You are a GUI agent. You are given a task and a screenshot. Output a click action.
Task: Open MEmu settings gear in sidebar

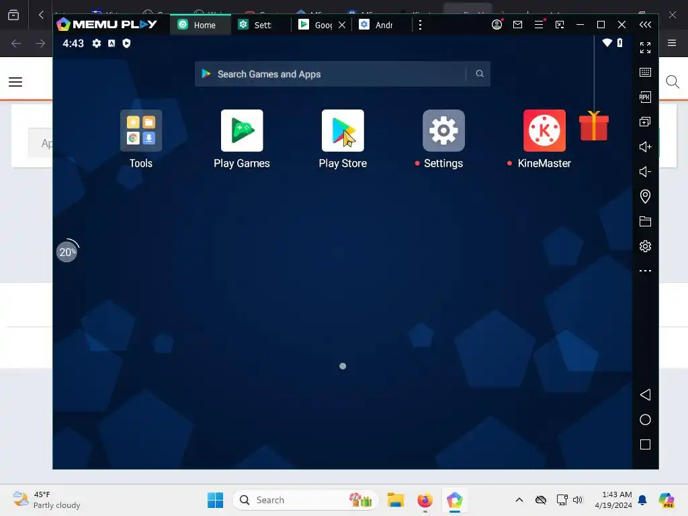click(645, 246)
